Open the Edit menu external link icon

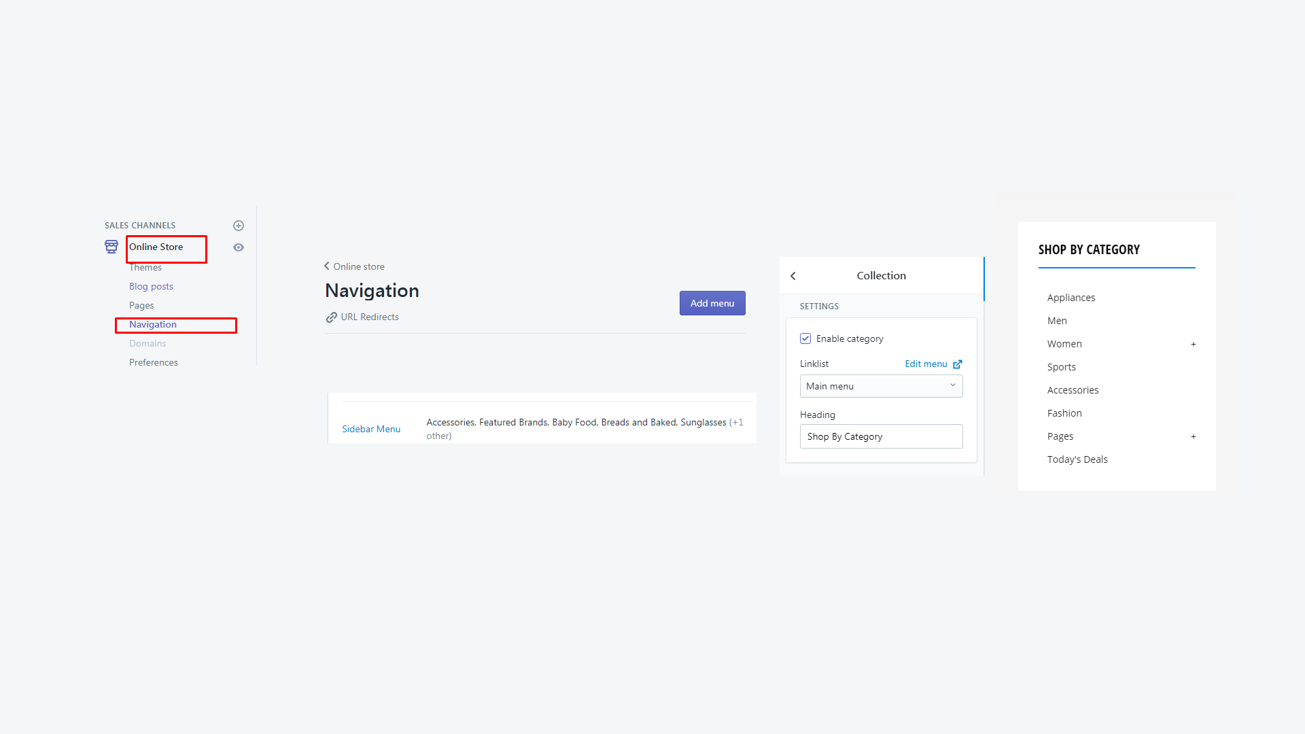[x=958, y=364]
